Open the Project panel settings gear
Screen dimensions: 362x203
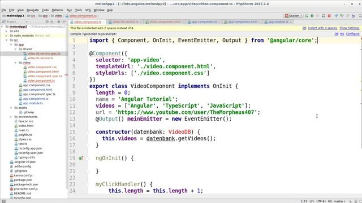59,21
